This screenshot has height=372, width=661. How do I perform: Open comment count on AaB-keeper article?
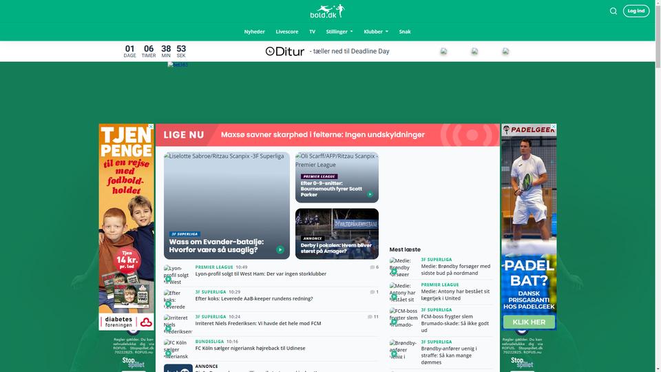coord(374,292)
